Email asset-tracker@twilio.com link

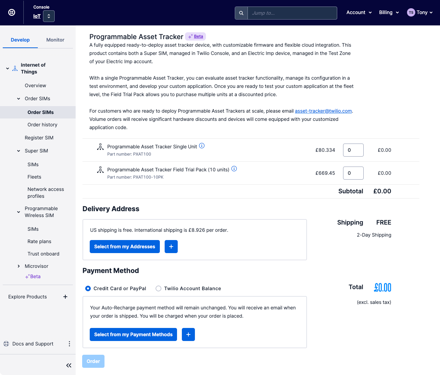click(x=323, y=111)
